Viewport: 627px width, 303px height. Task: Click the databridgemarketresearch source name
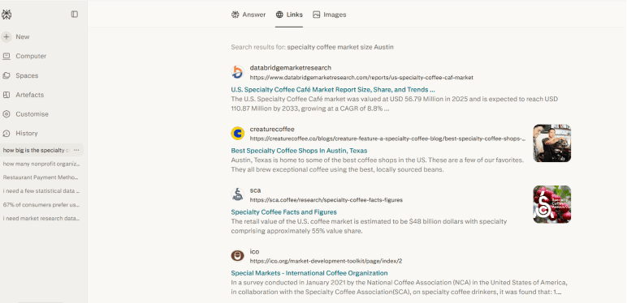point(290,68)
